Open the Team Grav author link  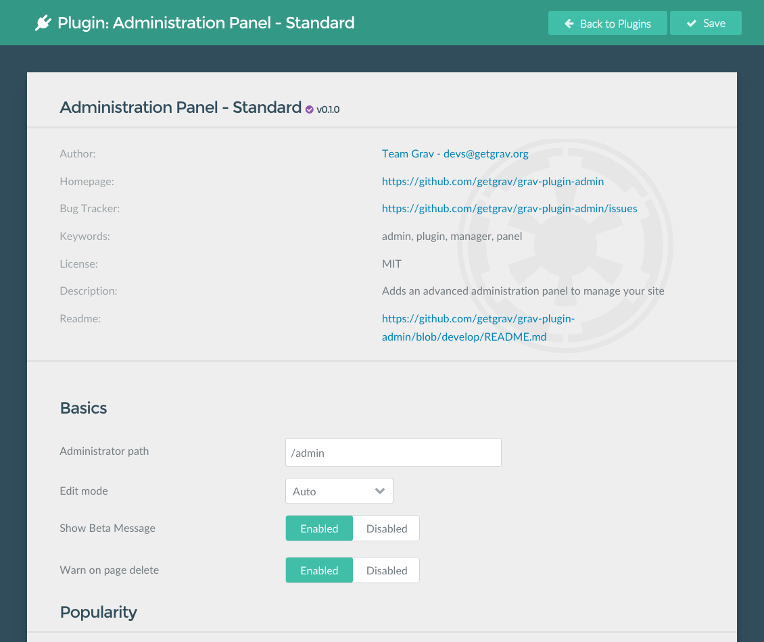click(408, 154)
